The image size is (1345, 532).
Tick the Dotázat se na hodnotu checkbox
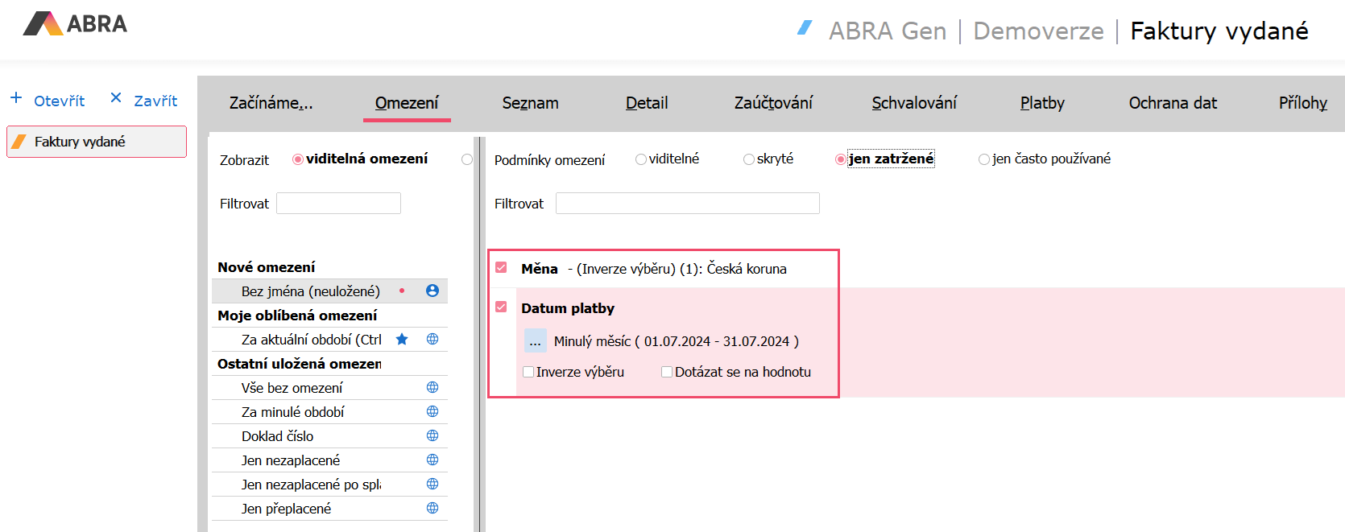click(667, 372)
